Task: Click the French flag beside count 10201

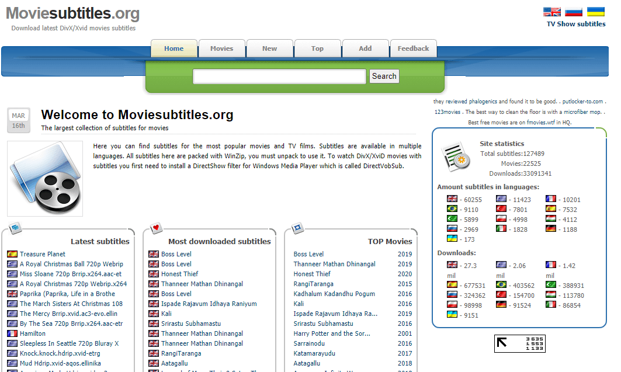Action: (551, 199)
